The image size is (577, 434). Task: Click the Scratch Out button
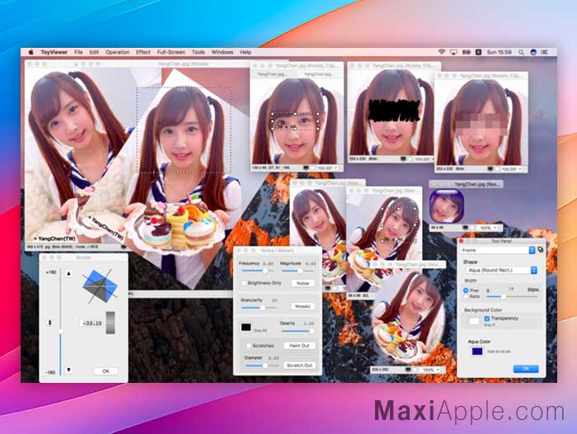point(299,366)
